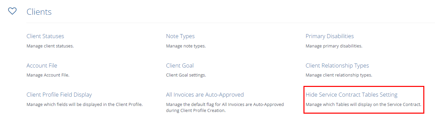Image resolution: width=435 pixels, height=122 pixels.
Task: Click the 'Manage client statuses.' description
Action: [50, 46]
